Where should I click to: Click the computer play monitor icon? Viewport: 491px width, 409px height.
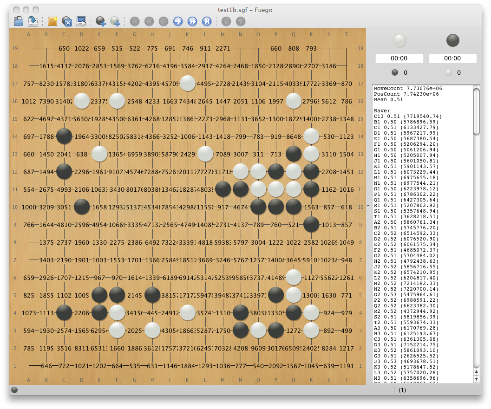click(x=81, y=21)
